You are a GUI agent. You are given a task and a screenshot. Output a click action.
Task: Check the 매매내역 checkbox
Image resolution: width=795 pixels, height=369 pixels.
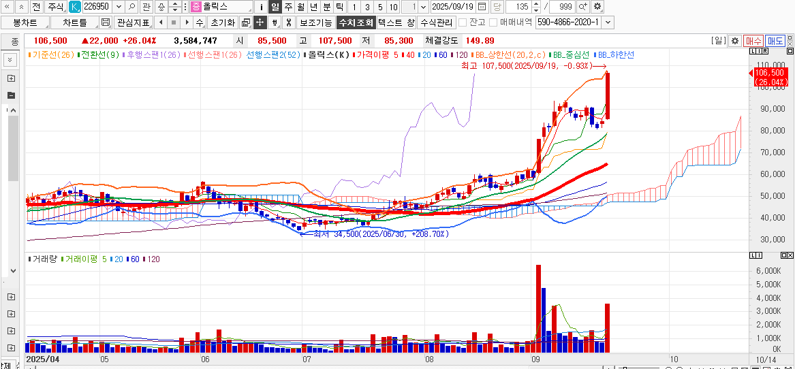coord(493,22)
